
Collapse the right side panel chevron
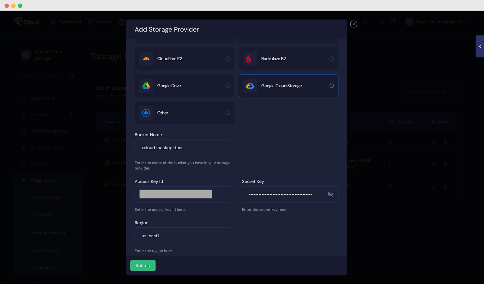click(x=480, y=46)
